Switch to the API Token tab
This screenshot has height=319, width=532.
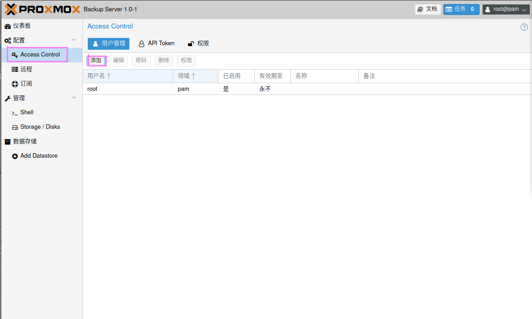pos(157,44)
